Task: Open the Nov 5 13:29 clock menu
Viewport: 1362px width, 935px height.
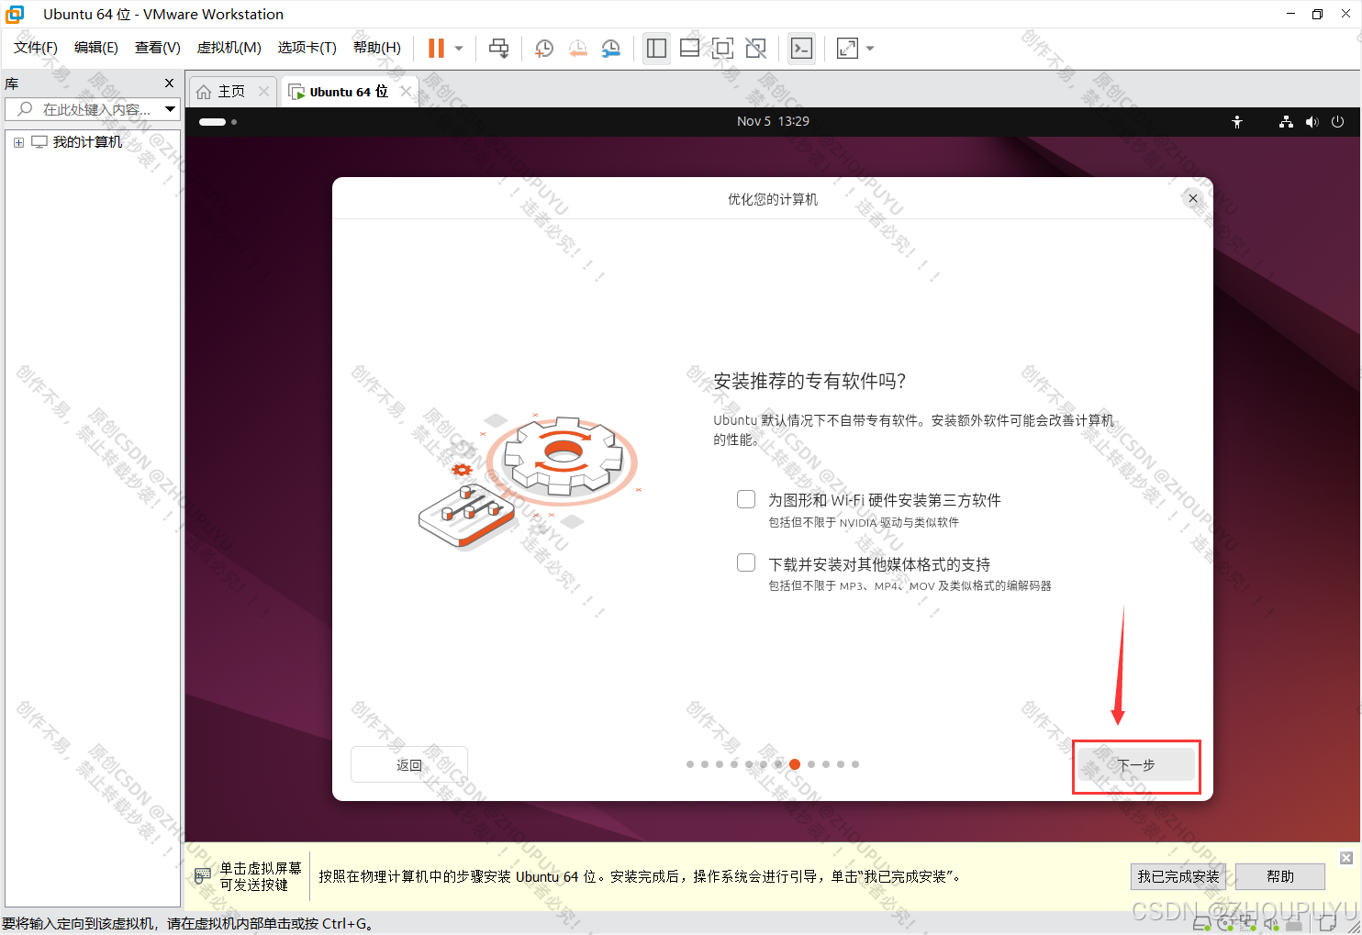Action: [x=773, y=121]
